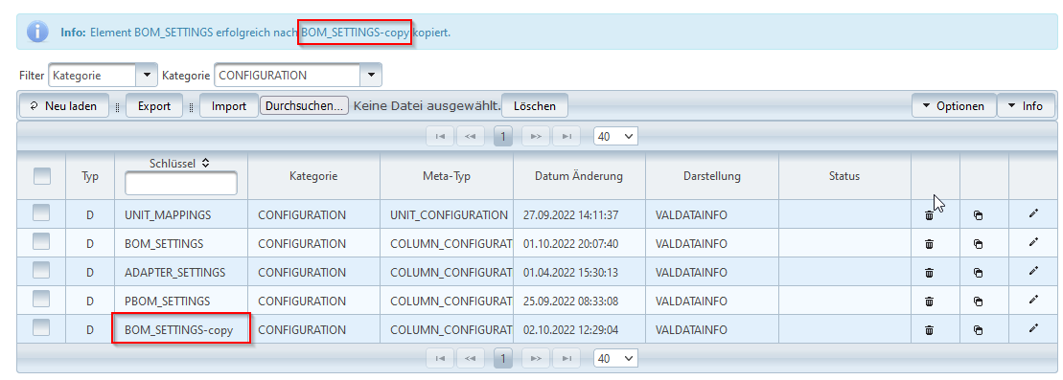1063x380 pixels.
Task: Copy the BOM_SETTINGS-copy element
Action: (978, 330)
